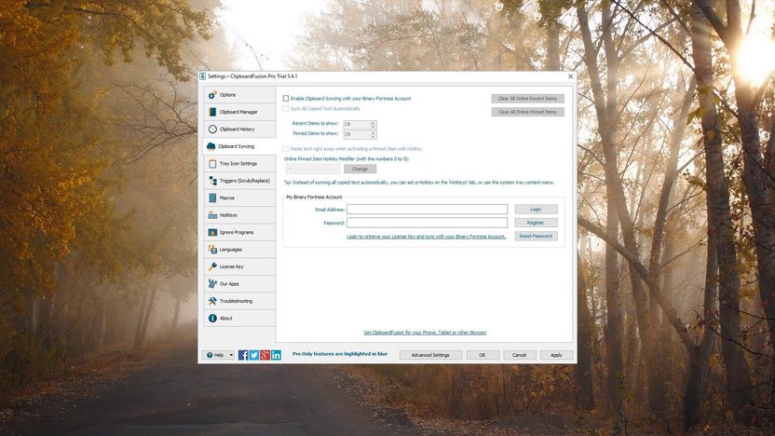Click Pinned Items to show number field
The width and height of the screenshot is (775, 436).
[357, 134]
